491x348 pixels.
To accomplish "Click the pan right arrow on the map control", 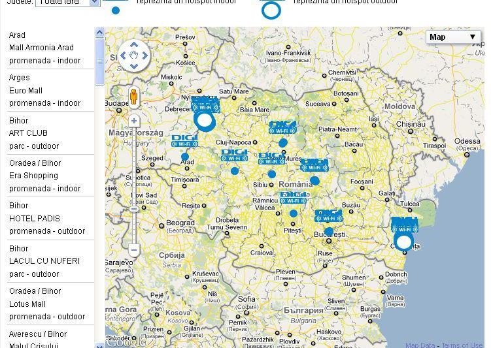I will coord(144,55).
